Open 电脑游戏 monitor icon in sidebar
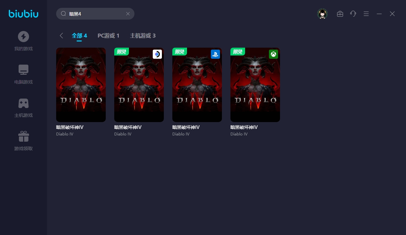The height and width of the screenshot is (235, 406). [23, 70]
